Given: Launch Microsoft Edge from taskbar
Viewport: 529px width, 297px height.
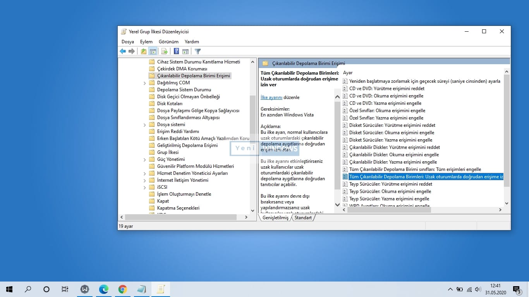Looking at the screenshot, I should point(103,289).
